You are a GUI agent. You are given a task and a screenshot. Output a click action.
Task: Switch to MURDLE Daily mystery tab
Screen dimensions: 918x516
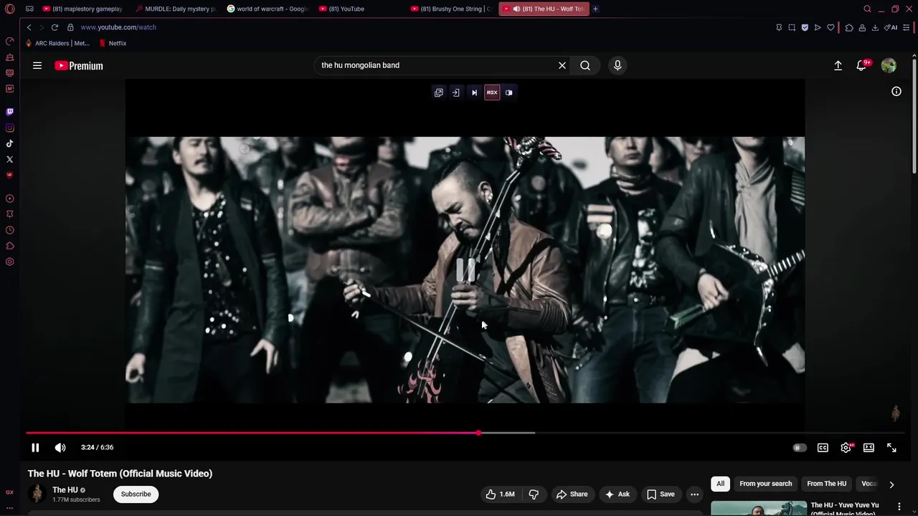click(x=175, y=9)
